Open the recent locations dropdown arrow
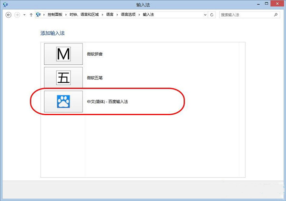Viewport: 286px width, 201px height. (x=24, y=15)
